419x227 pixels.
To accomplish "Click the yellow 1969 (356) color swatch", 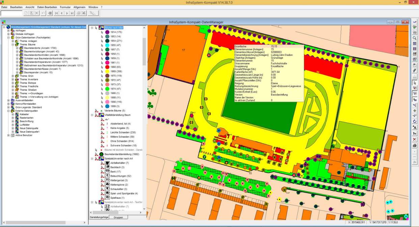I will [107, 71].
